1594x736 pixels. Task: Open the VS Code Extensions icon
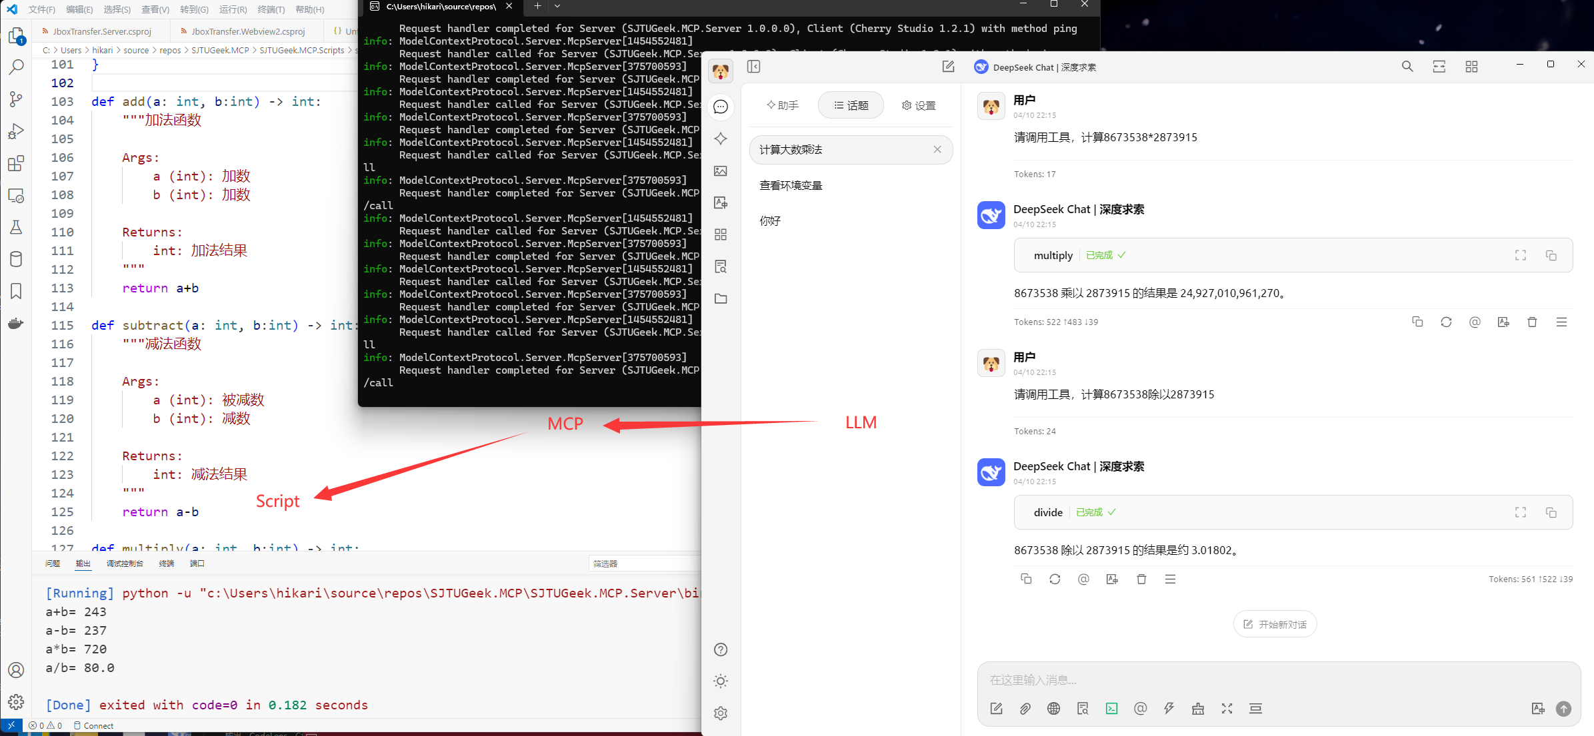point(16,163)
